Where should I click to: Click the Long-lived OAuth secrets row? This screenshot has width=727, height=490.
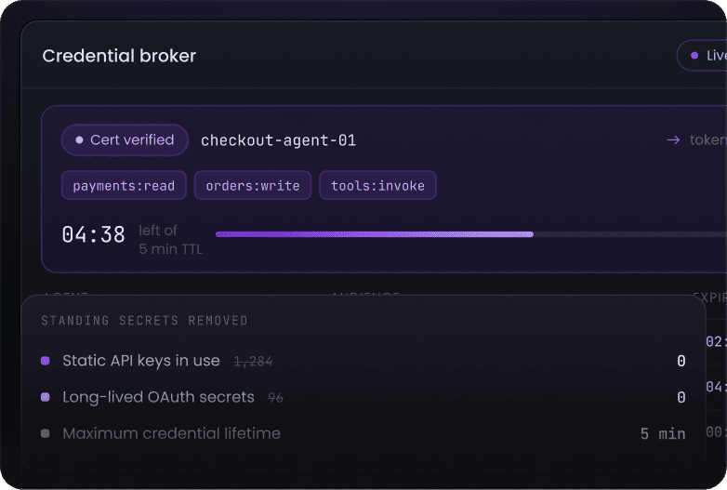[363, 397]
